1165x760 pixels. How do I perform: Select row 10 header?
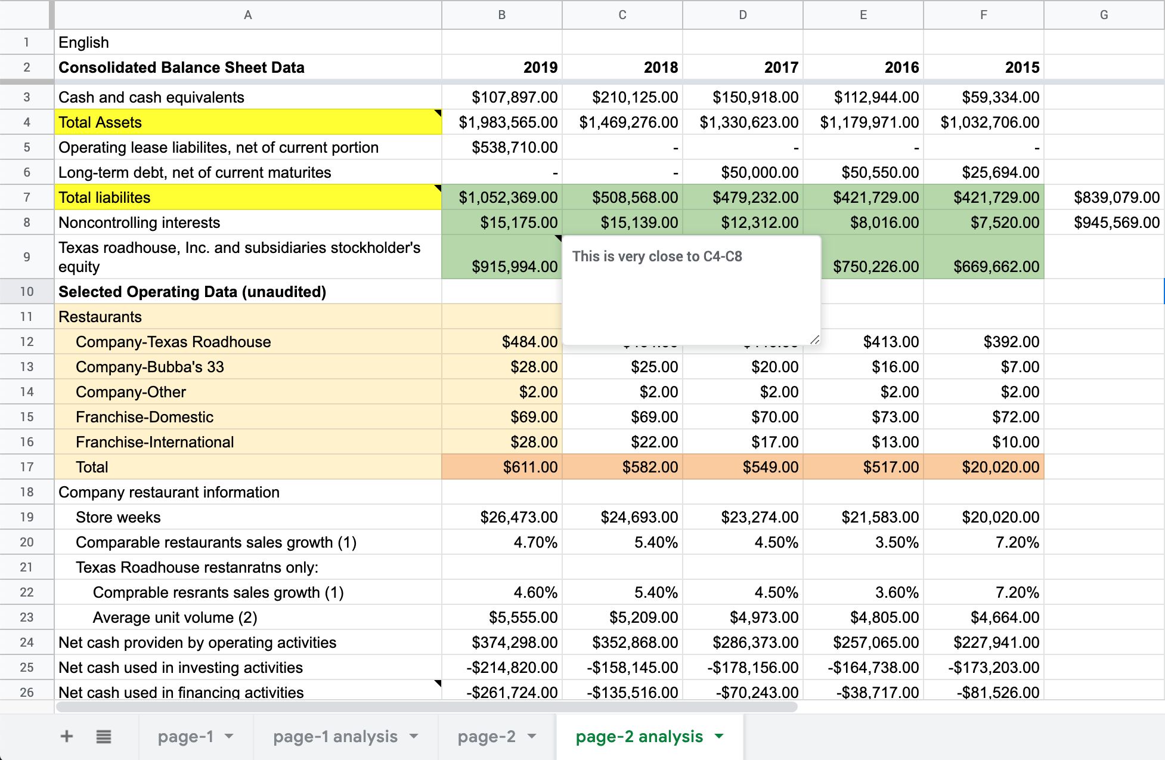click(x=27, y=292)
